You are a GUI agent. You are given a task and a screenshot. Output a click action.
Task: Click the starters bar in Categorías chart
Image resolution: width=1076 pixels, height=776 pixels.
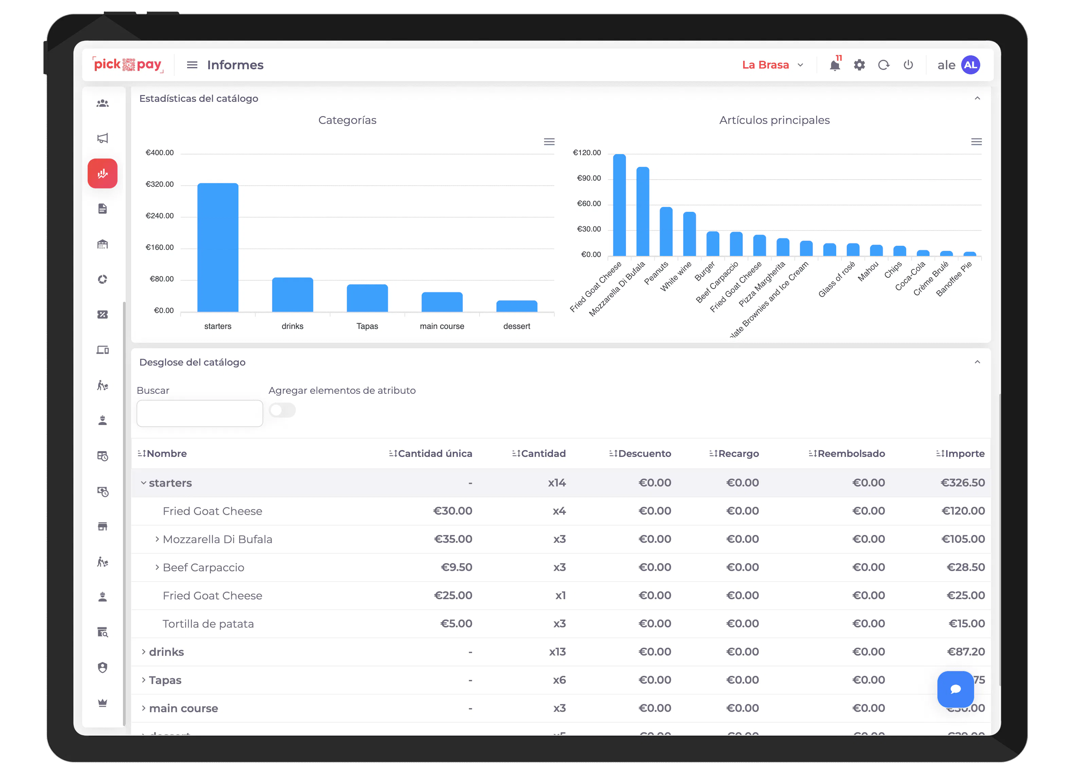pyautogui.click(x=218, y=247)
